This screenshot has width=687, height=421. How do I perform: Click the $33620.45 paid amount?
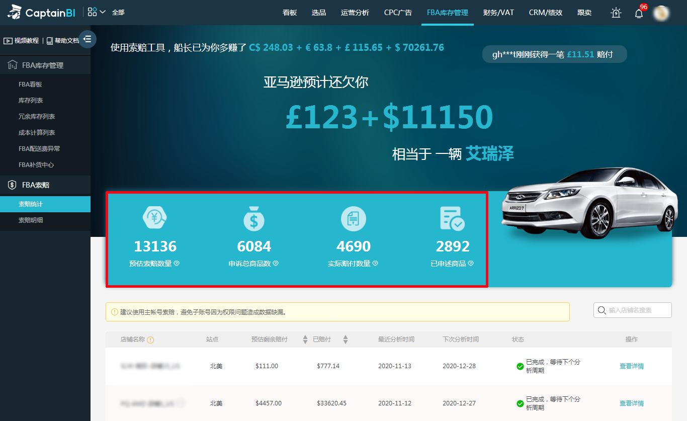pyautogui.click(x=331, y=403)
